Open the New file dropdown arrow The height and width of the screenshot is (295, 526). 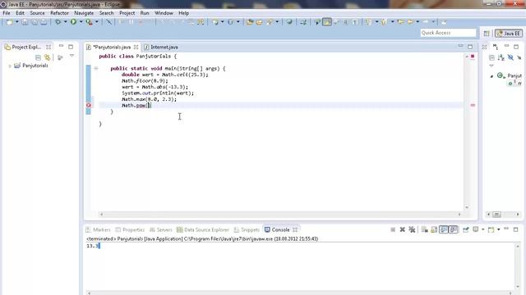click(16, 22)
